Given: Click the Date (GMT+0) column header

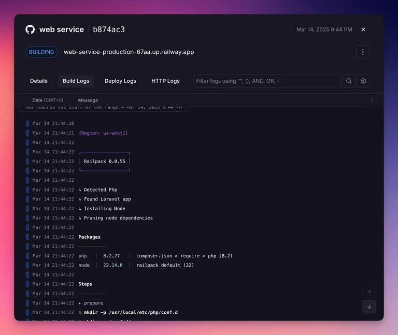Looking at the screenshot, I should click(48, 100).
